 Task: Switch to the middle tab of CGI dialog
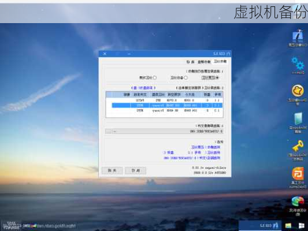[204, 62]
